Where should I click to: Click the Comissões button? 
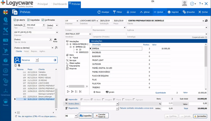point(85,116)
